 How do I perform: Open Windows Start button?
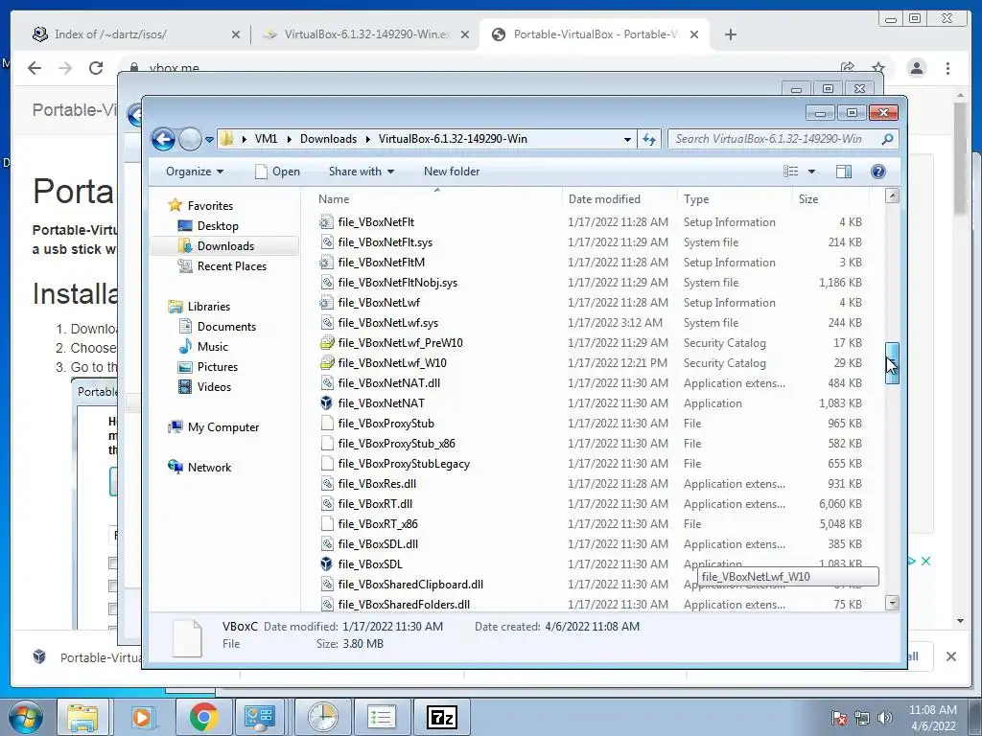pyautogui.click(x=24, y=717)
